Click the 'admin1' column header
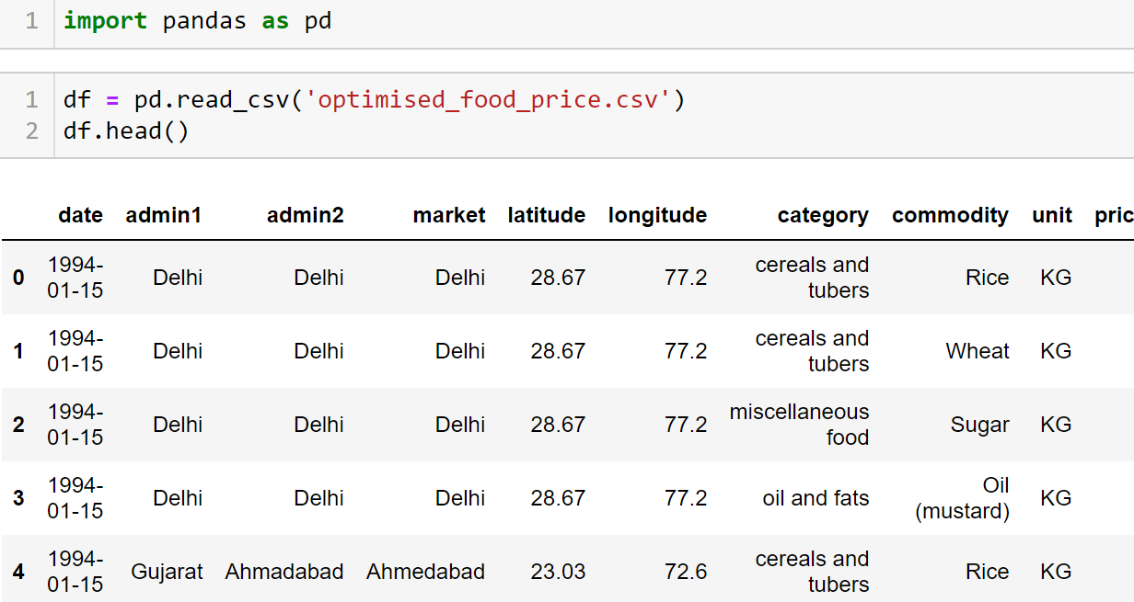This screenshot has height=602, width=1134. [164, 215]
